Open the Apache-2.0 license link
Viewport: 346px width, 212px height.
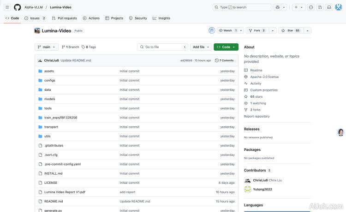tap(264, 77)
